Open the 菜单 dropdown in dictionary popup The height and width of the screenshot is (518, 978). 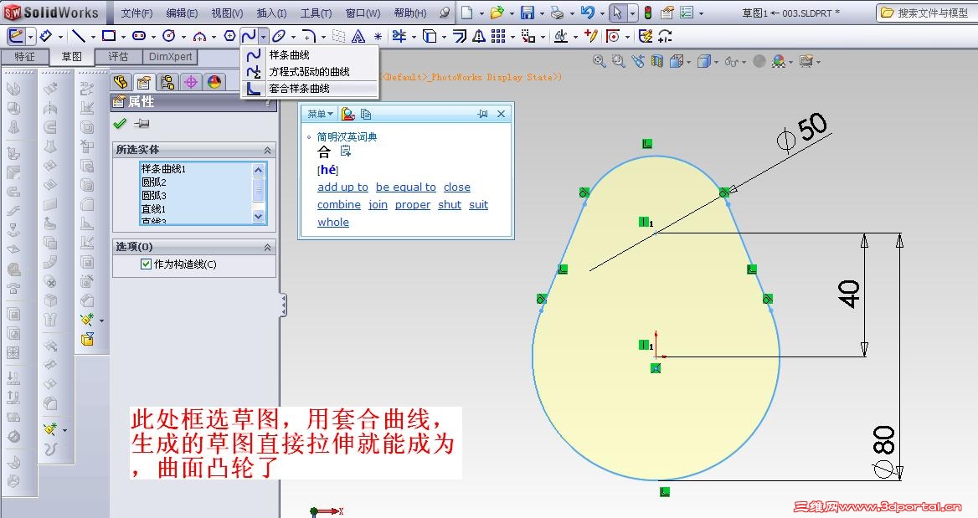[320, 114]
